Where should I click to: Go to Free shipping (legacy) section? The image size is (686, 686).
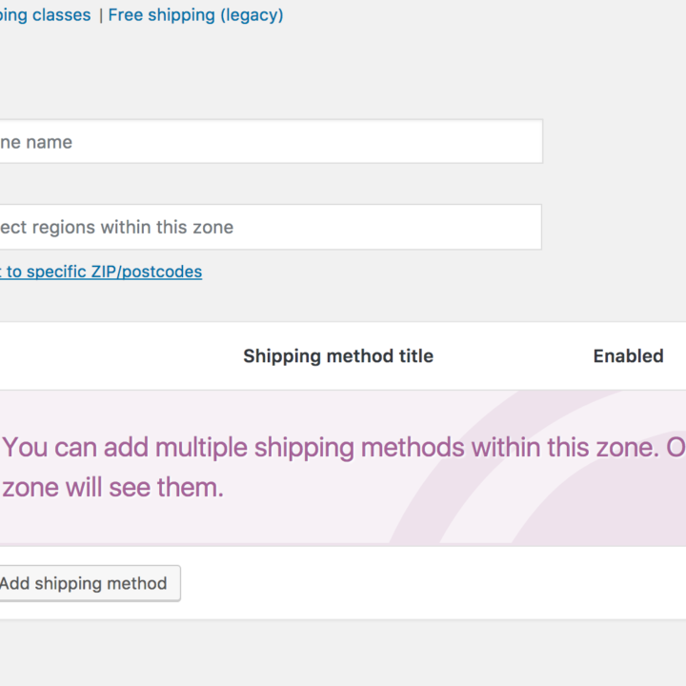[195, 15]
